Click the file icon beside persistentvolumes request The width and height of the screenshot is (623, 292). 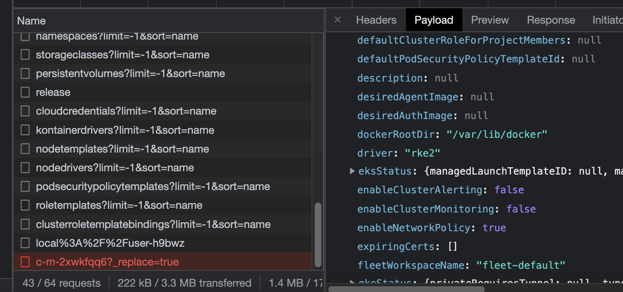tap(25, 73)
